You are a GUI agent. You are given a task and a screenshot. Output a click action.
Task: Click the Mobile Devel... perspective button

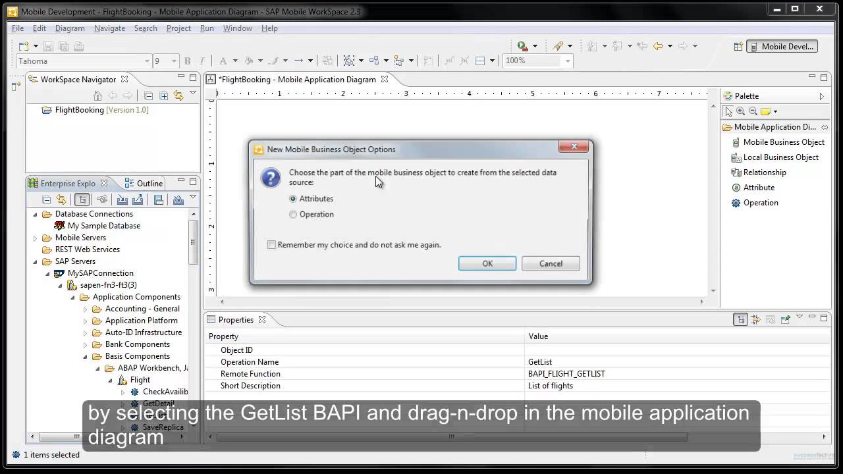(782, 47)
